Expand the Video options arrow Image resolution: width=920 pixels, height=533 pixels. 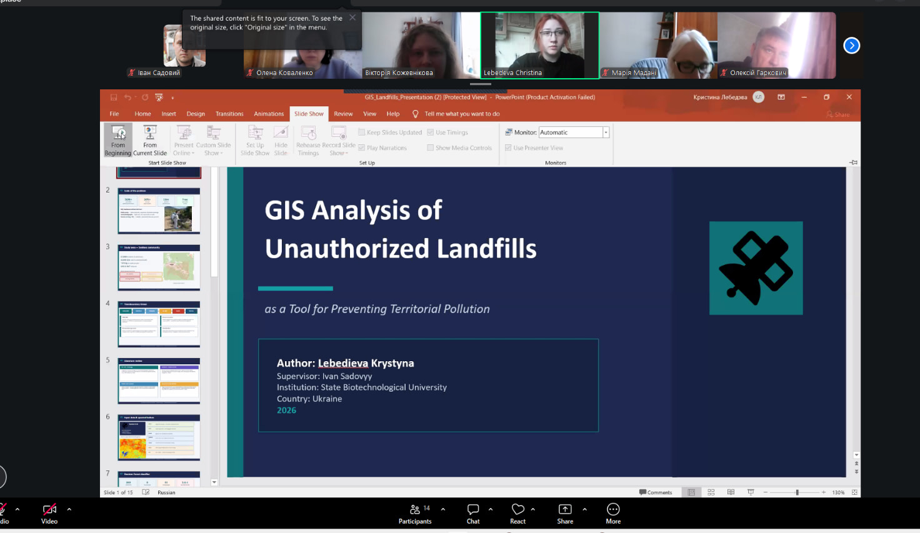(x=69, y=509)
